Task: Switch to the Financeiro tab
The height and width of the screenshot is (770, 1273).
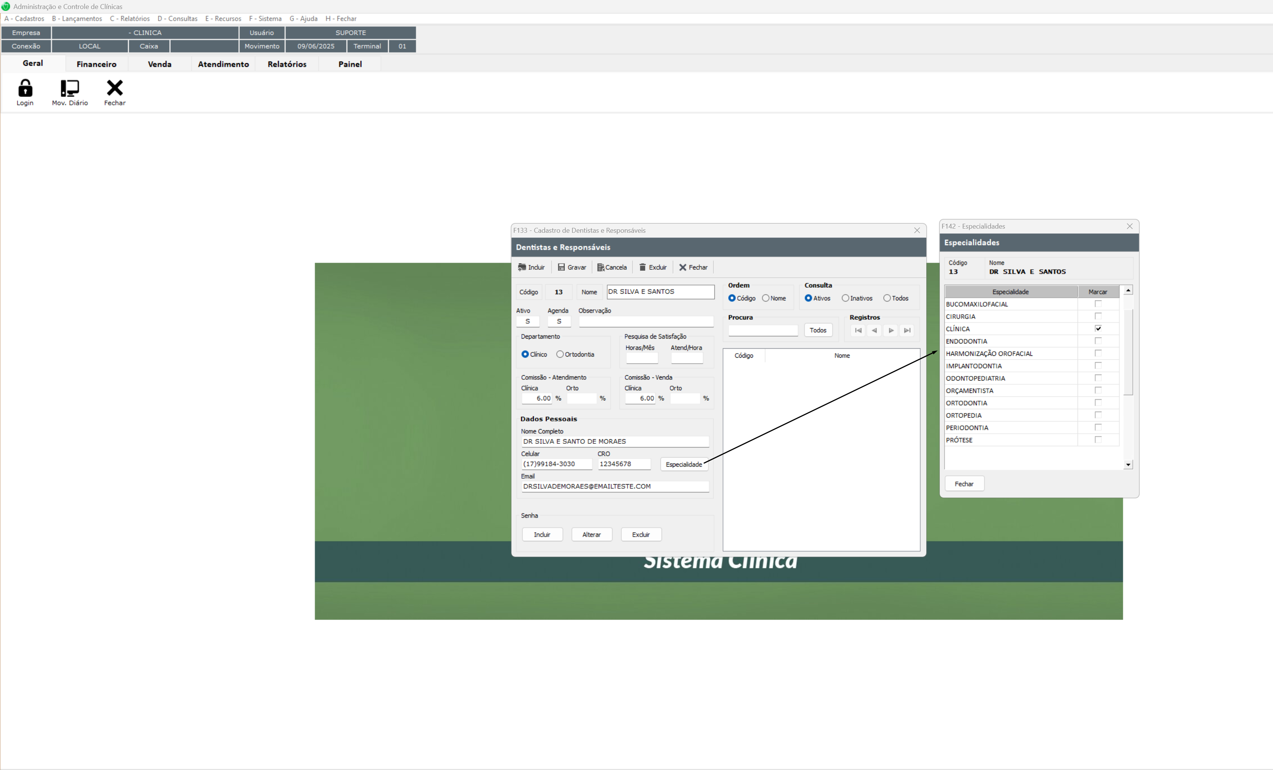Action: coord(97,64)
